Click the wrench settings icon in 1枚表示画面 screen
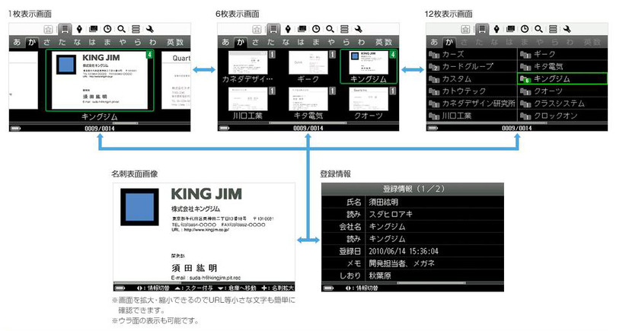629x331 pixels. pos(150,29)
